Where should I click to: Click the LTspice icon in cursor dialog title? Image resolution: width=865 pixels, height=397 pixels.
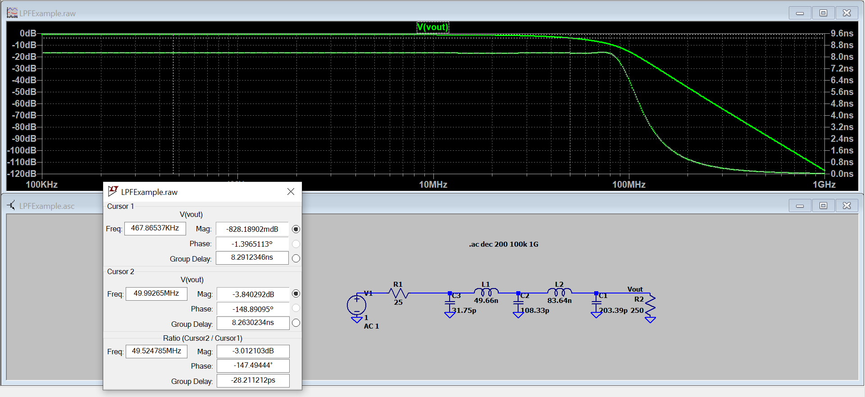[113, 191]
